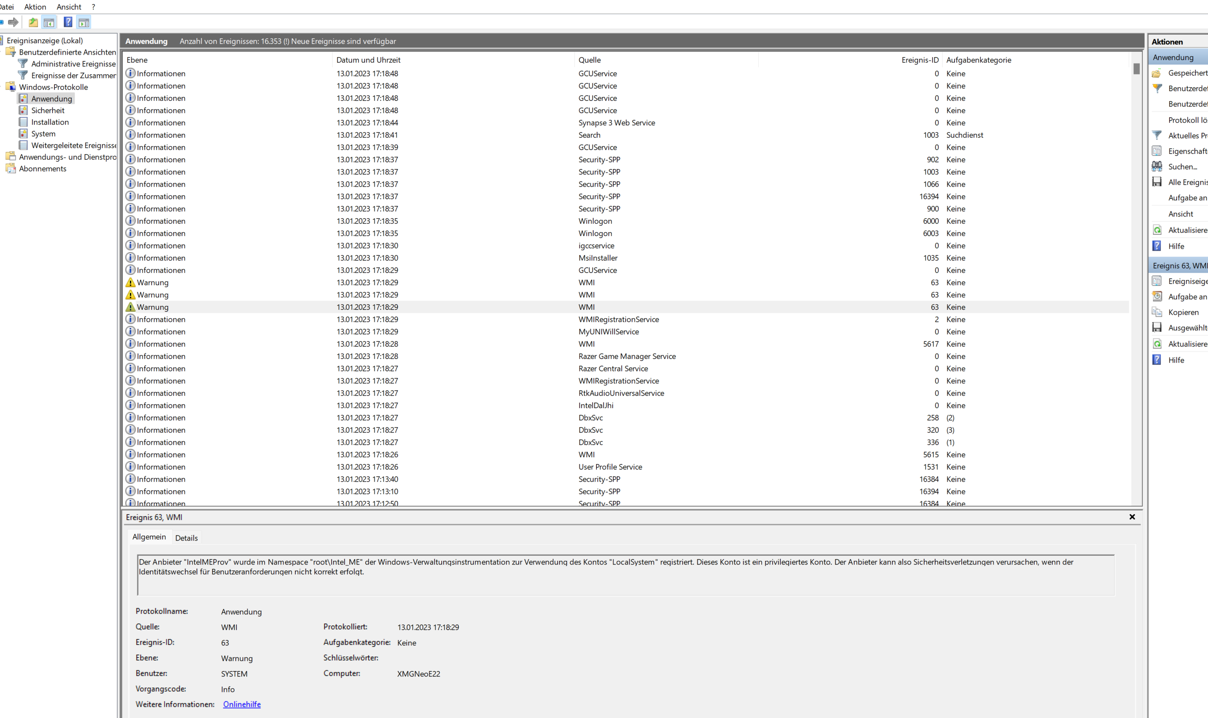Image resolution: width=1208 pixels, height=718 pixels.
Task: Click the forward arrow toolbar icon
Action: pos(14,22)
